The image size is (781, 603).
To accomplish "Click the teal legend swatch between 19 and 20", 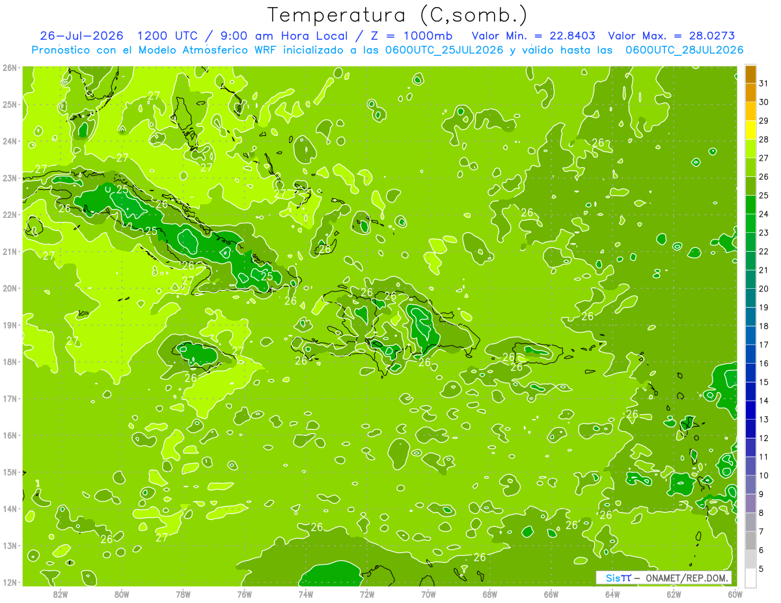I will (x=750, y=298).
